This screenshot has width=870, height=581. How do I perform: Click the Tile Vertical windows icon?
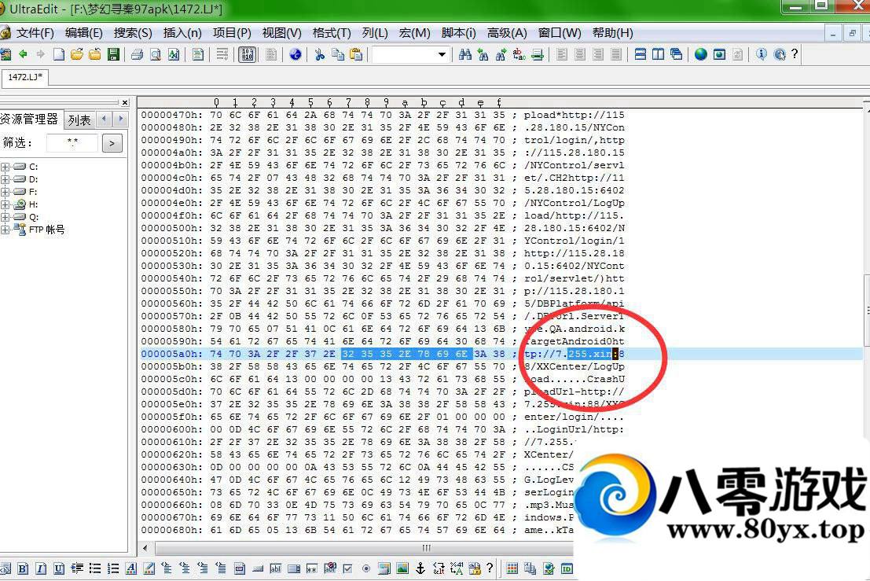tap(658, 54)
